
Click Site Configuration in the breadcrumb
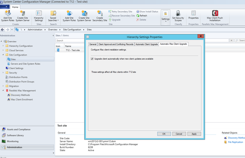tap(72, 30)
